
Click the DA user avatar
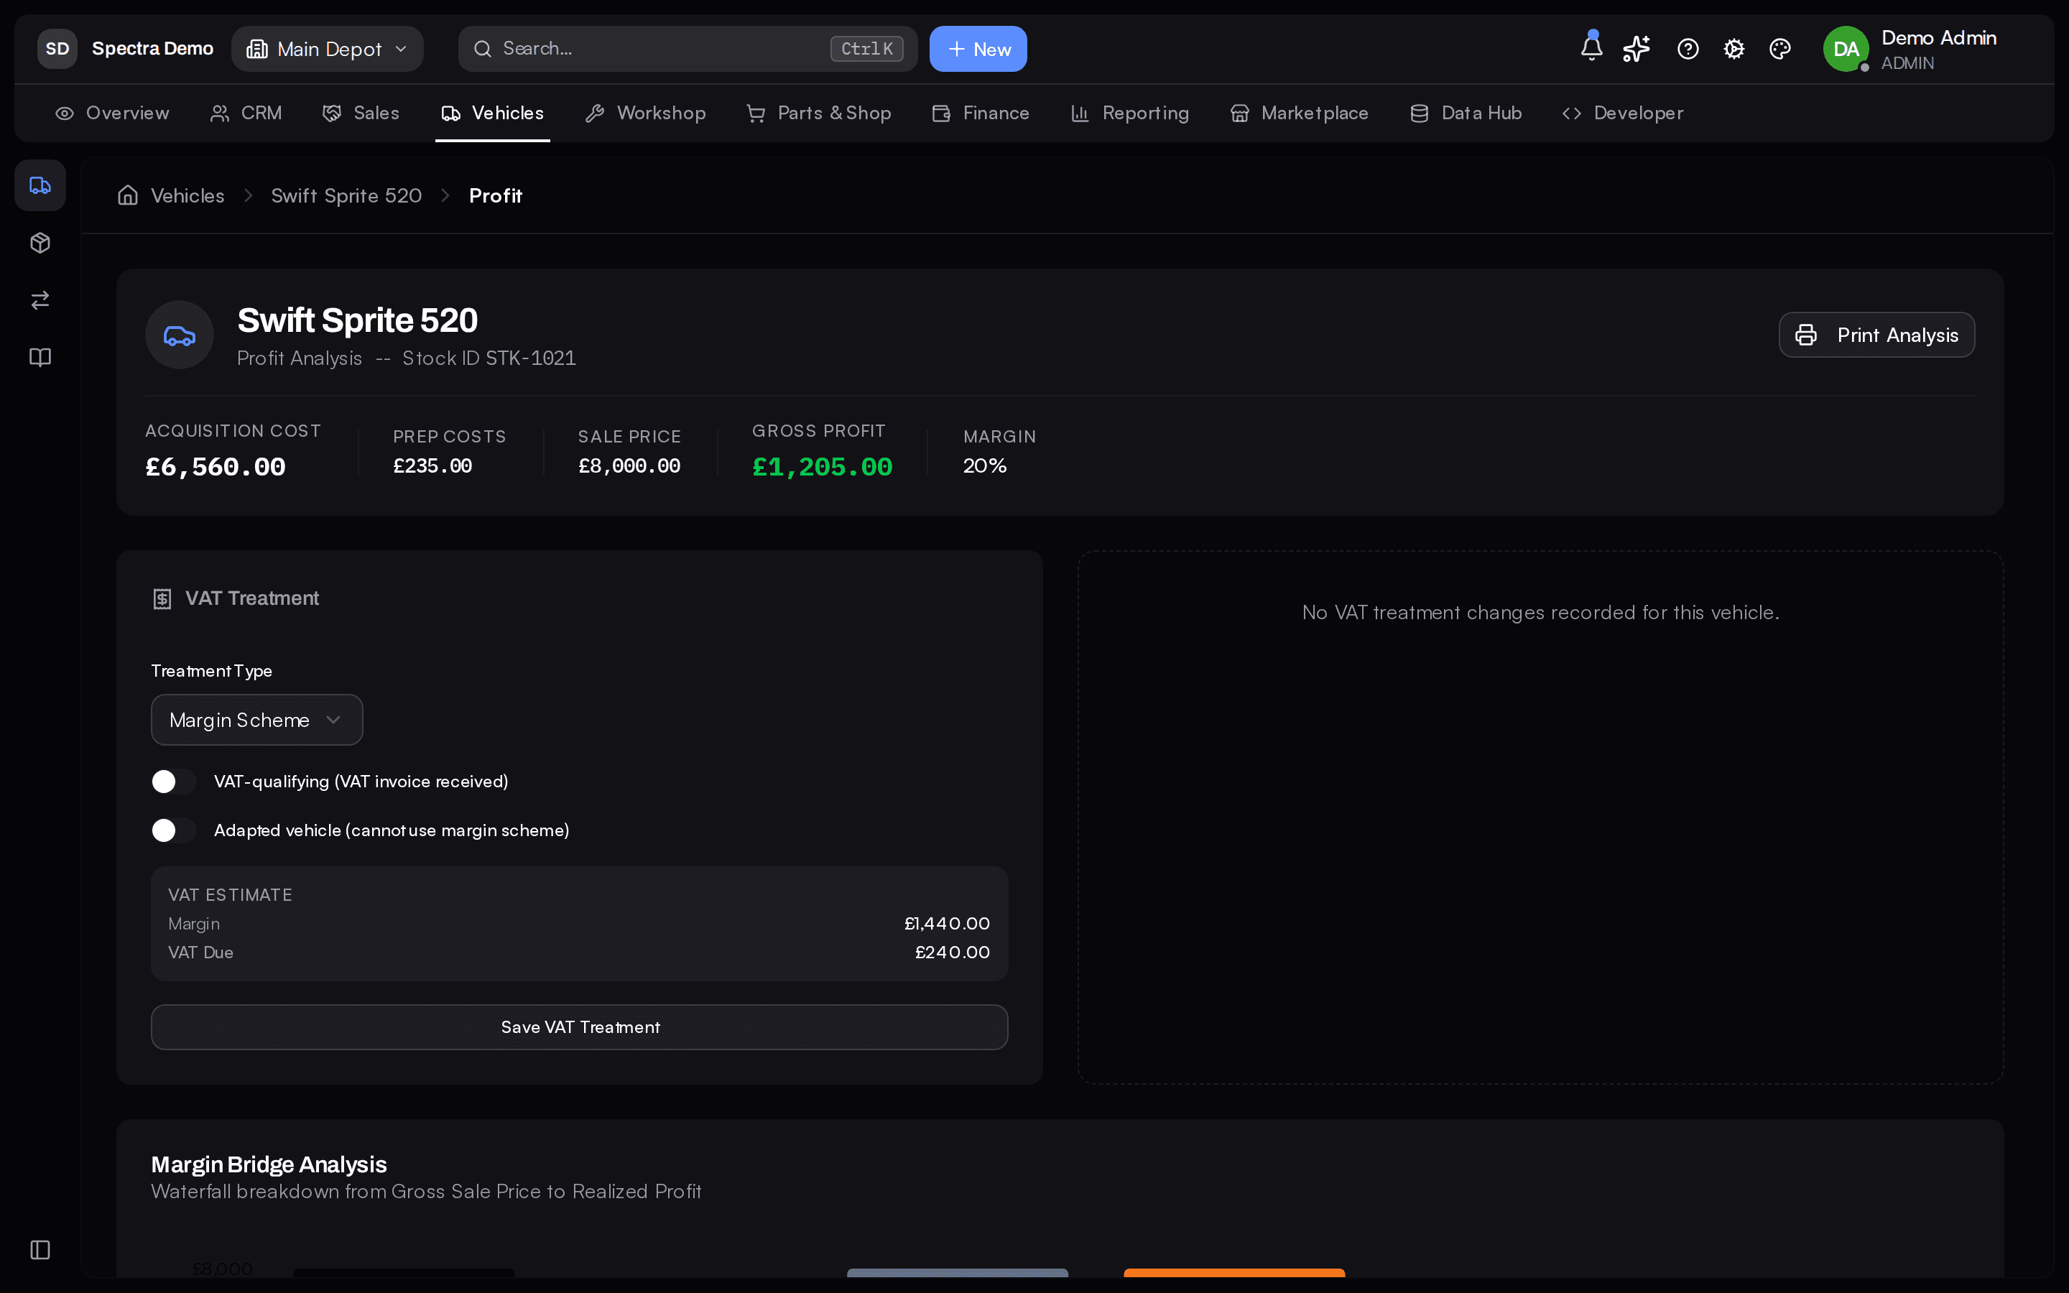pyautogui.click(x=1845, y=49)
